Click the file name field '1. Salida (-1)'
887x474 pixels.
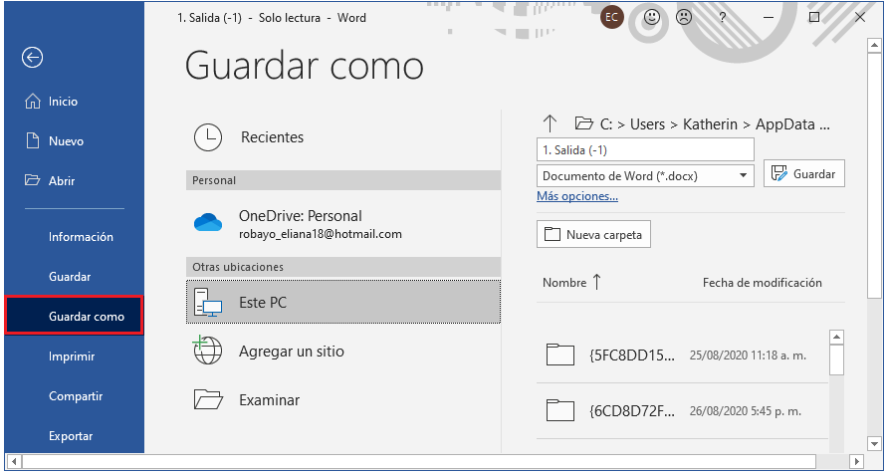[x=645, y=150]
